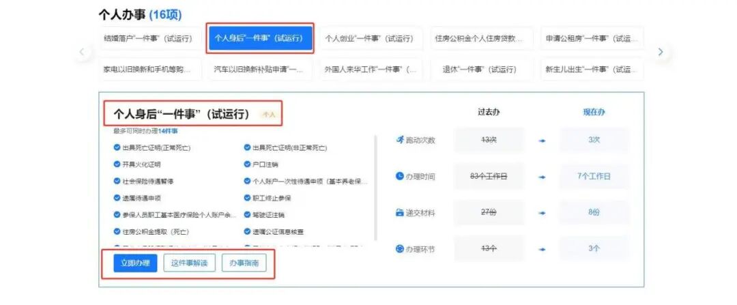
Task: Click the 办理环节 circular icon
Action: tap(399, 249)
